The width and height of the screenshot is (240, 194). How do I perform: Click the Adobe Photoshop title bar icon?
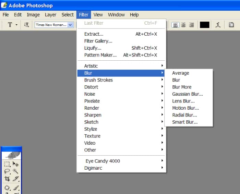tap(4, 5)
